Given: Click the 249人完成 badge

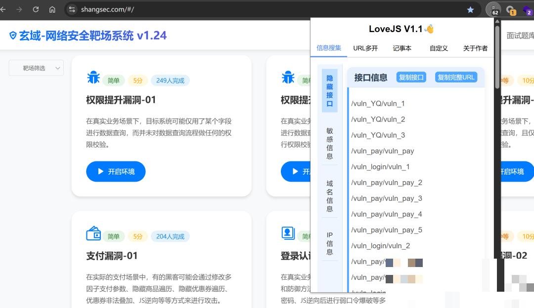Looking at the screenshot, I should (170, 80).
